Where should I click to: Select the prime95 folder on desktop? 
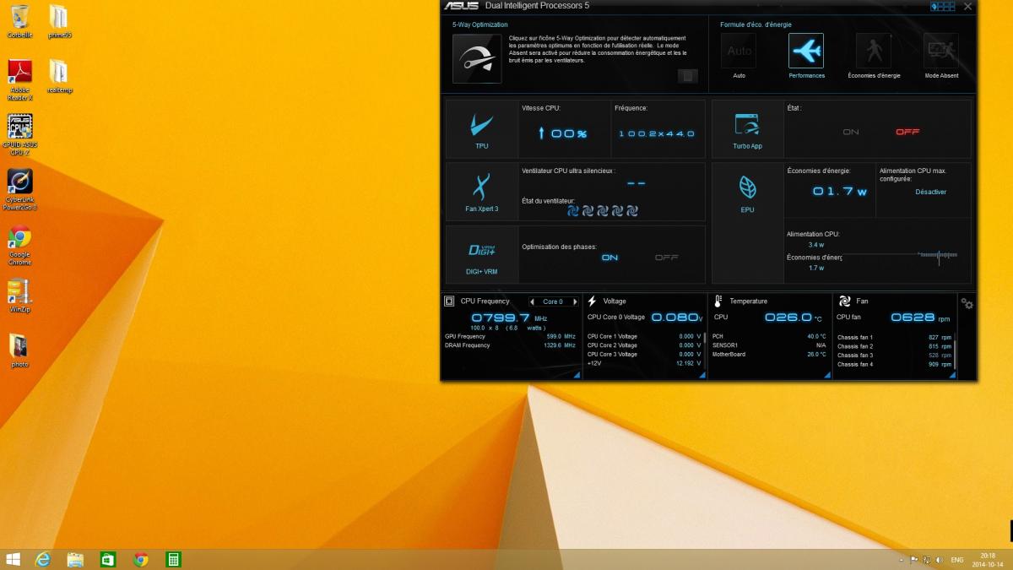coord(59,22)
